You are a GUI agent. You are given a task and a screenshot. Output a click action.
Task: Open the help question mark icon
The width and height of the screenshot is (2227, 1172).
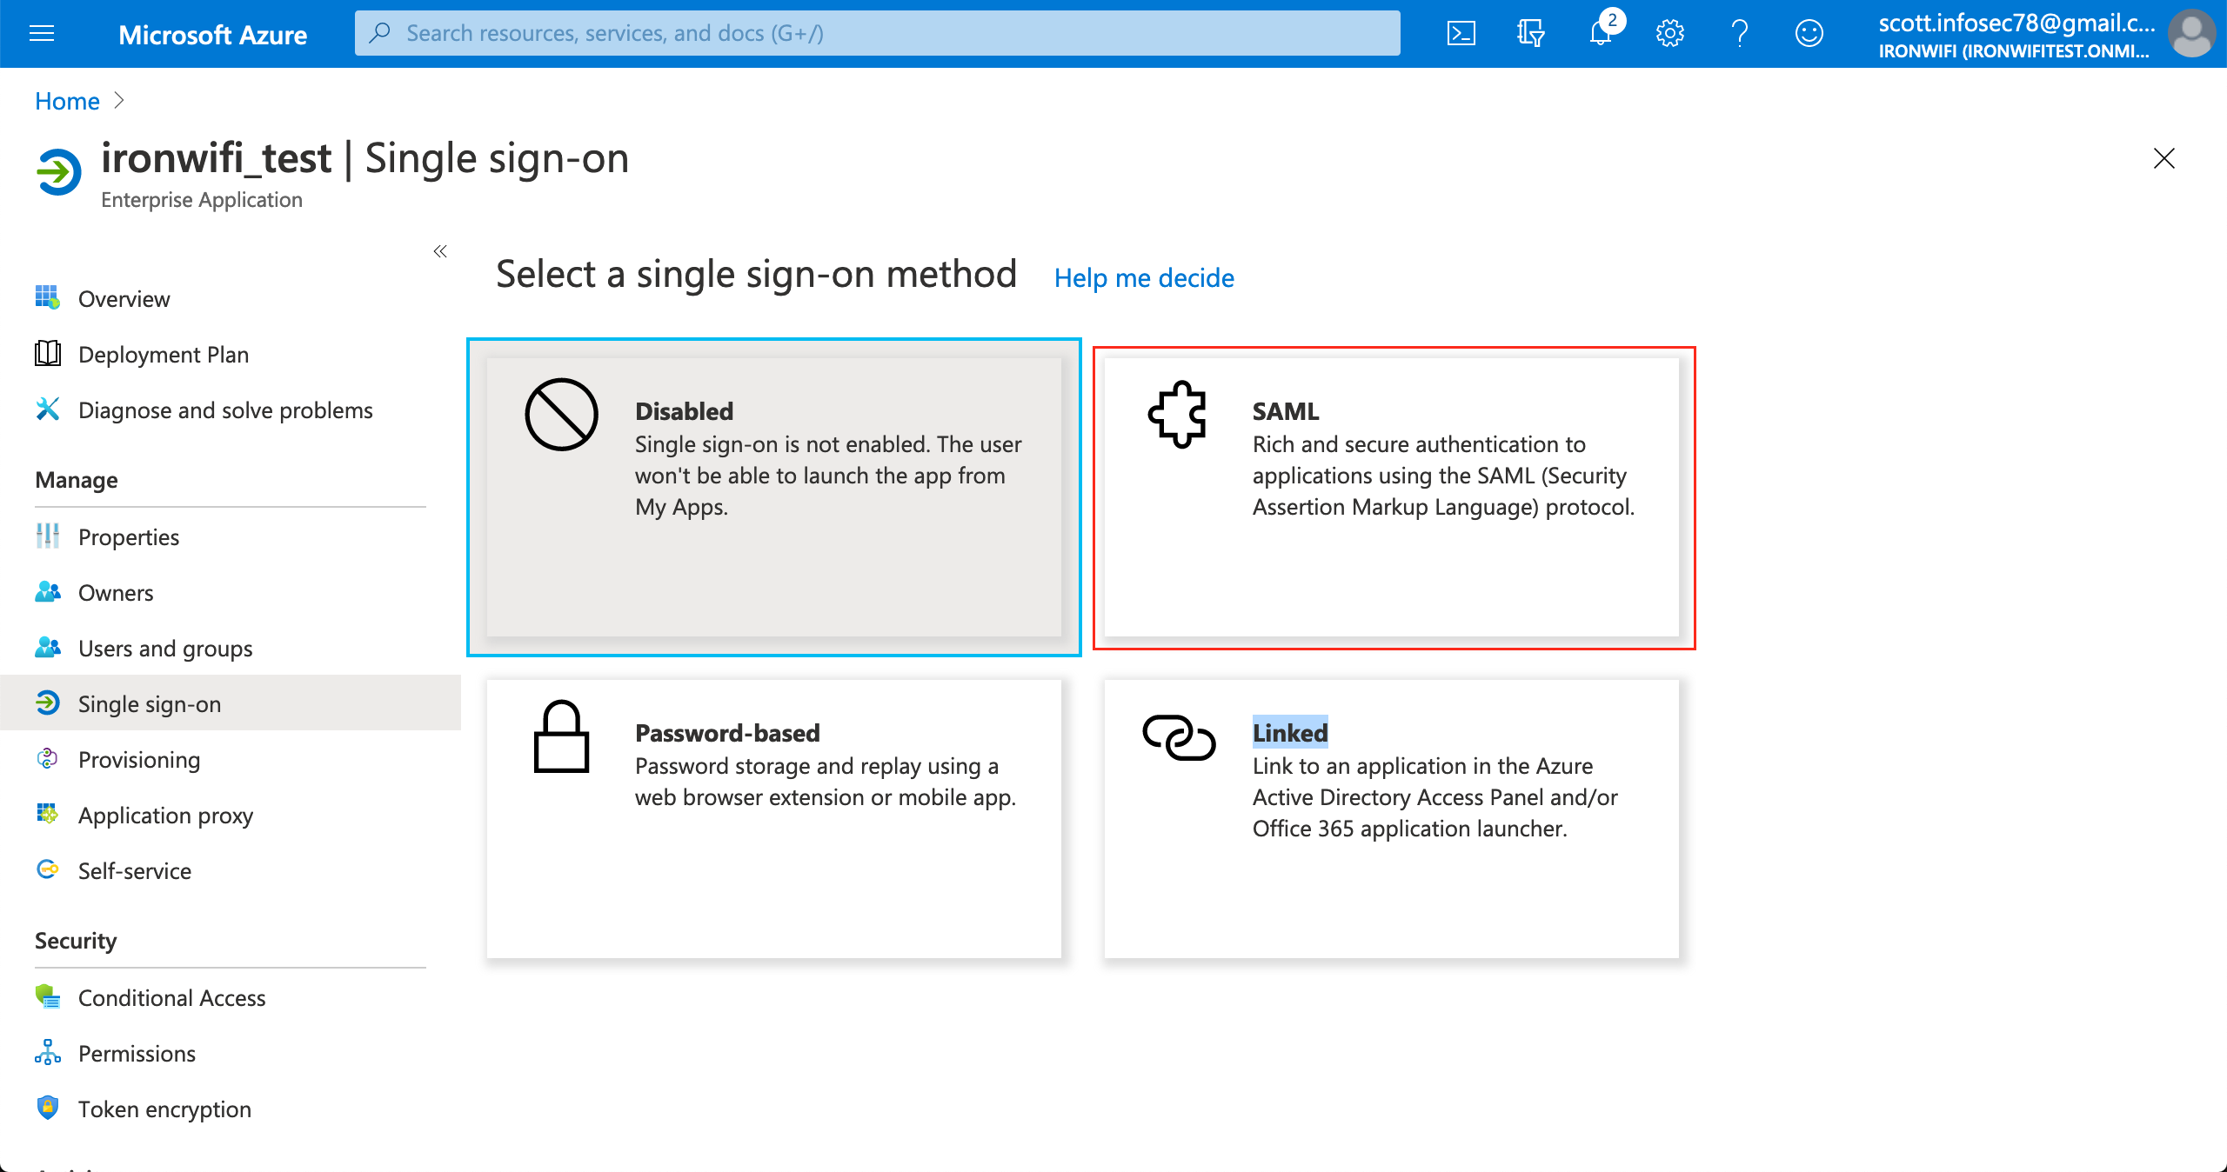1739,33
